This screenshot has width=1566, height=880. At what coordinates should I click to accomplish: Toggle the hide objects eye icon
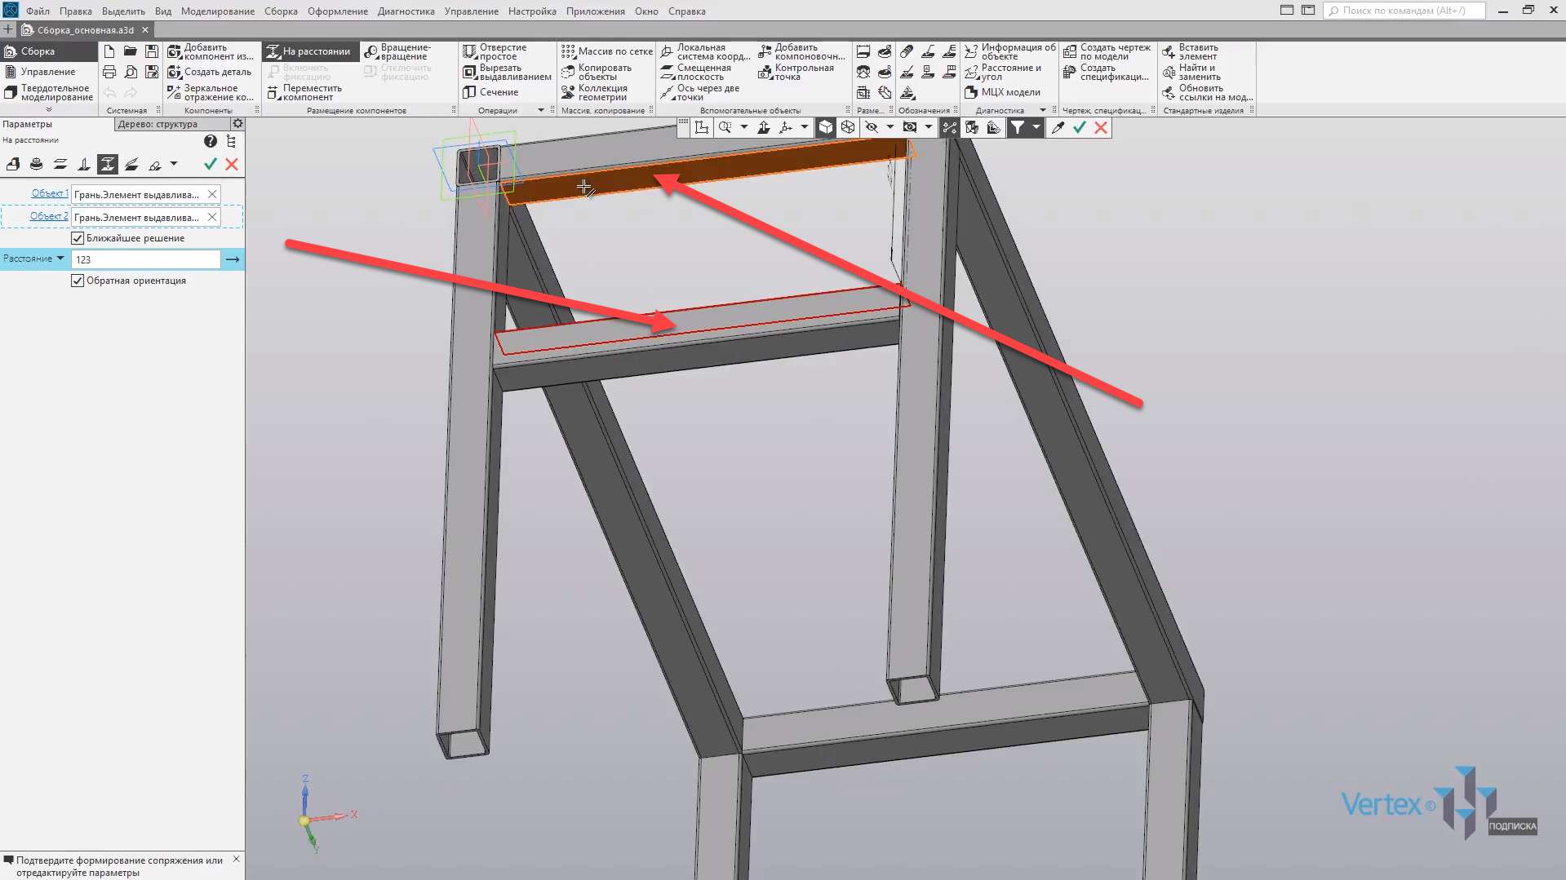click(x=872, y=127)
